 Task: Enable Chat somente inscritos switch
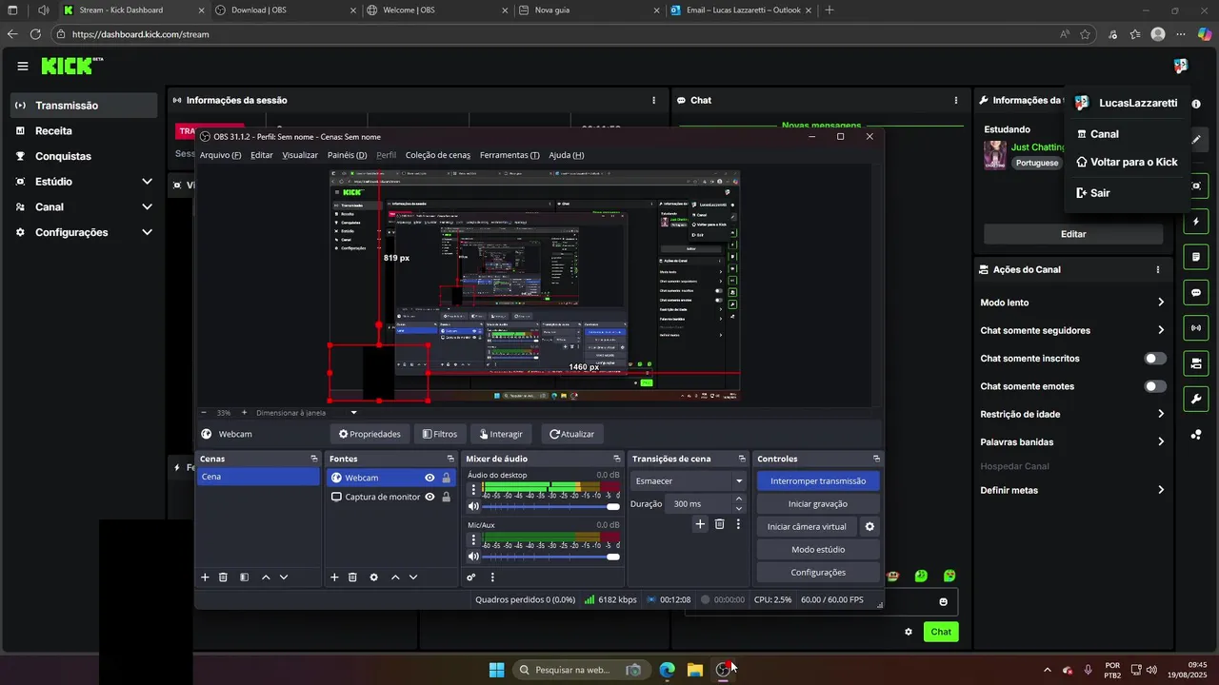(1155, 359)
